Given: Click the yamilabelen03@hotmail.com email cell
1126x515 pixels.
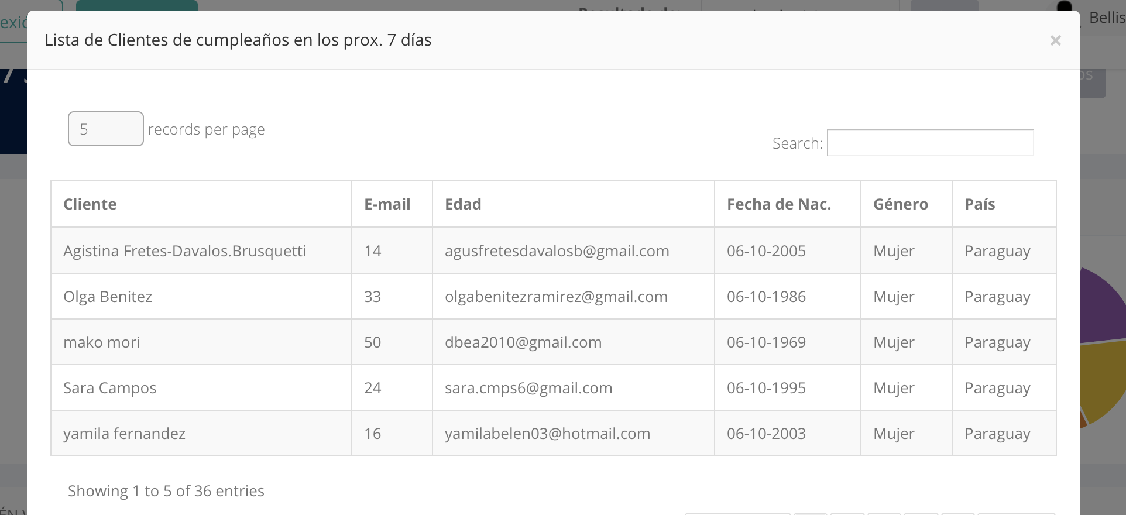Looking at the screenshot, I should [x=547, y=434].
